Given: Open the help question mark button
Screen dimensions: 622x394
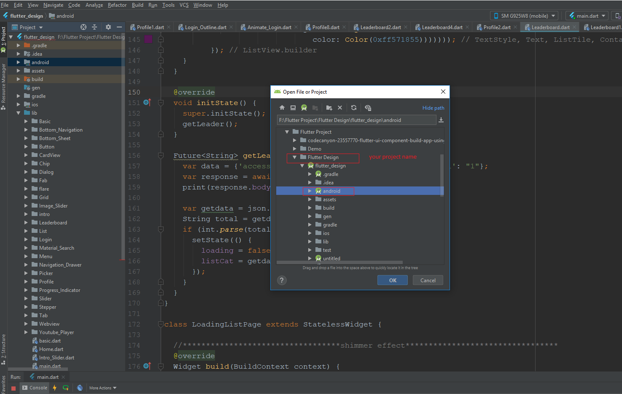Looking at the screenshot, I should pos(282,280).
